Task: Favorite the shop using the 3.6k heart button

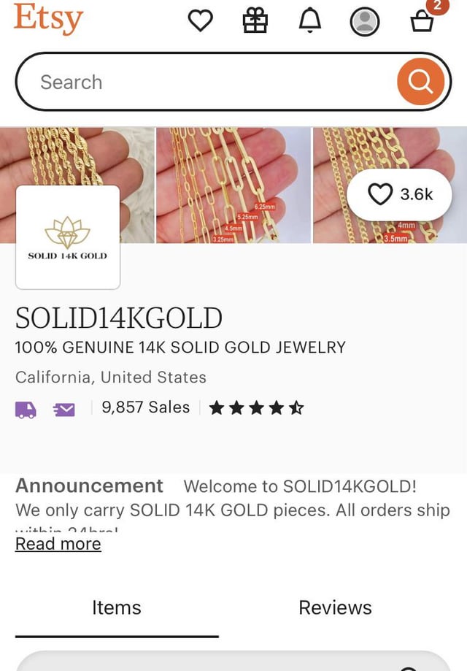Action: point(399,195)
